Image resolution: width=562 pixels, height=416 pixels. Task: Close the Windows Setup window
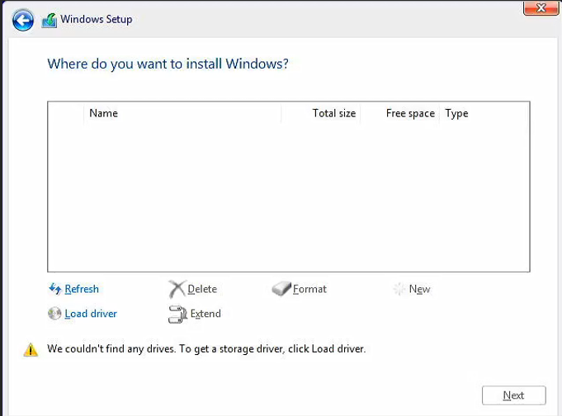coord(541,8)
